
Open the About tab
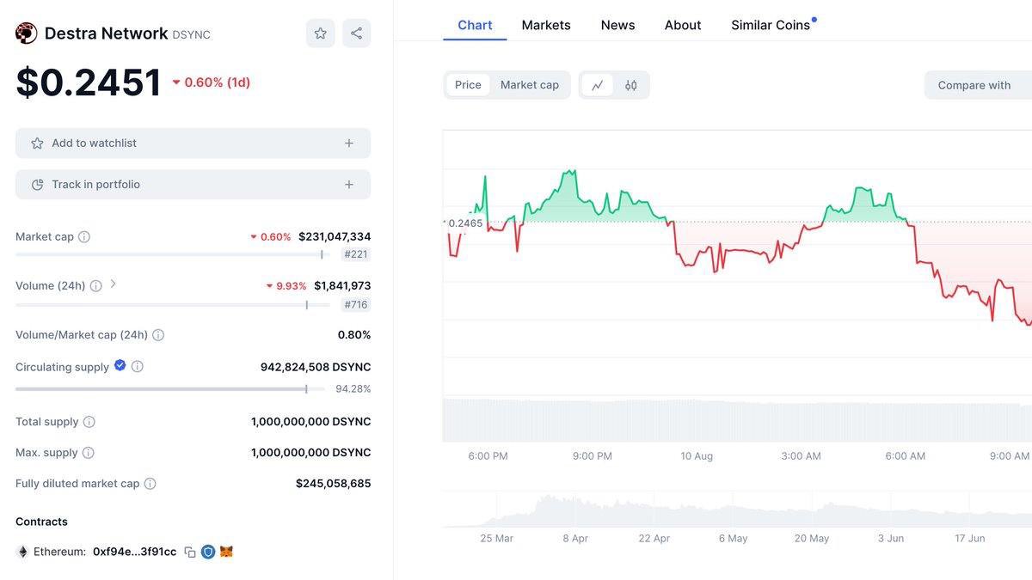(x=683, y=25)
